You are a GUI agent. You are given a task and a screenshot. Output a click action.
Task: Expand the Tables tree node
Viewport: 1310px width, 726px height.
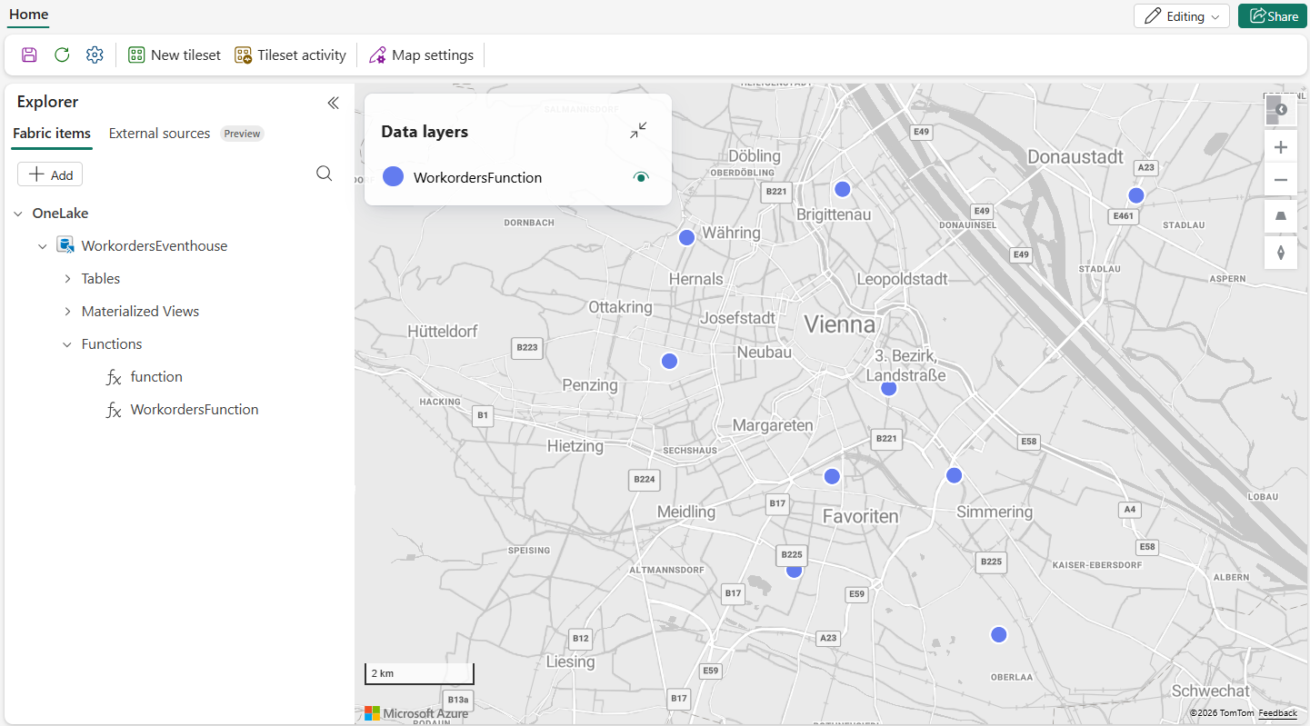[x=67, y=279]
